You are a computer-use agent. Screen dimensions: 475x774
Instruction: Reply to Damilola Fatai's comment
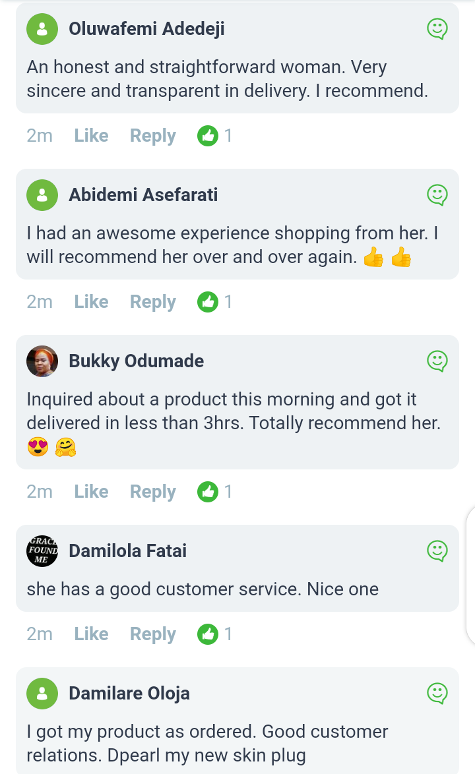(152, 634)
